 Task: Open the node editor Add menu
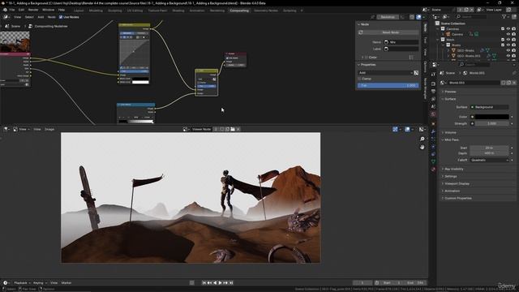coord(41,17)
